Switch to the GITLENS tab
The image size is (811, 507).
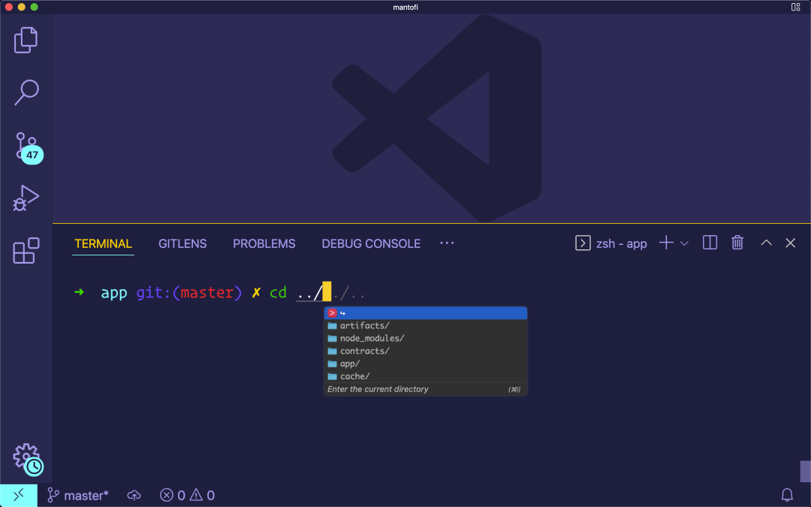click(182, 243)
